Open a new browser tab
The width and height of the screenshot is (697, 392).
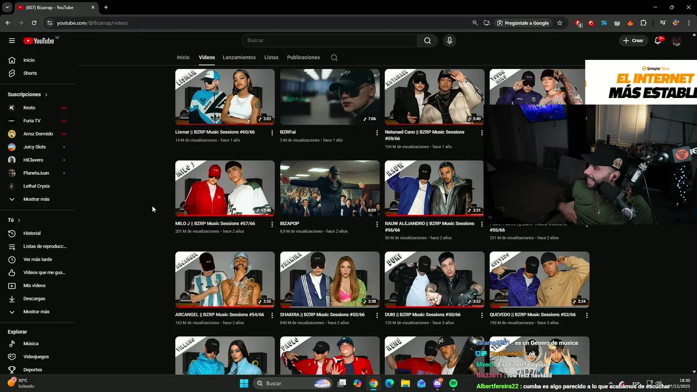click(106, 8)
